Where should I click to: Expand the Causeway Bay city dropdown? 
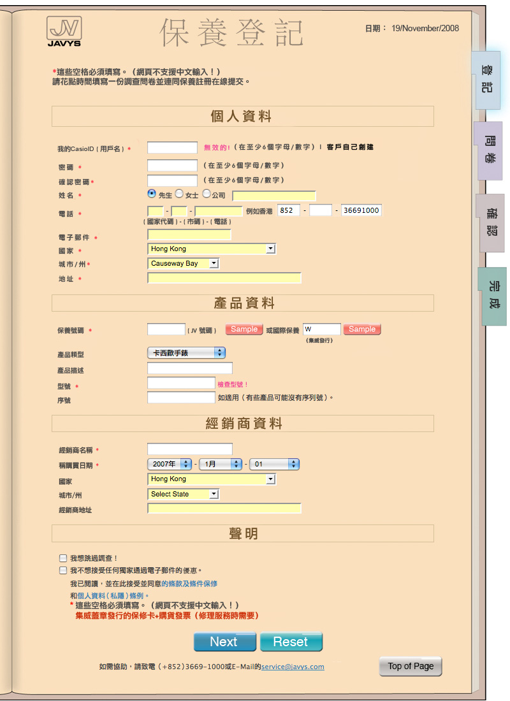pos(184,263)
